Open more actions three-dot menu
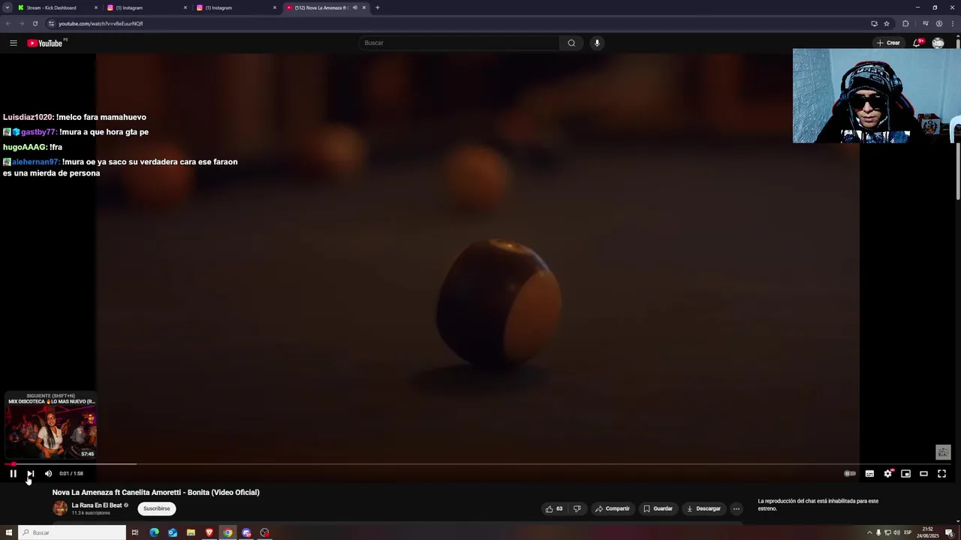This screenshot has width=961, height=540. click(x=737, y=508)
